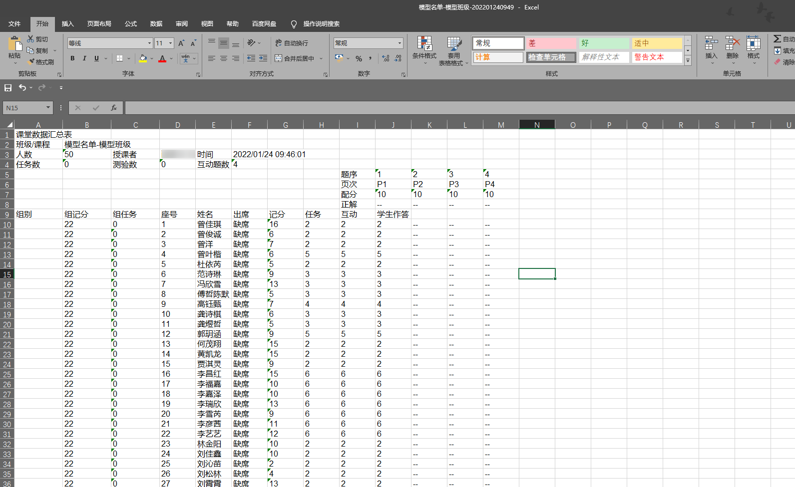795x487 pixels.
Task: Toggle Wrap Text (自动换行)
Action: pos(292,43)
